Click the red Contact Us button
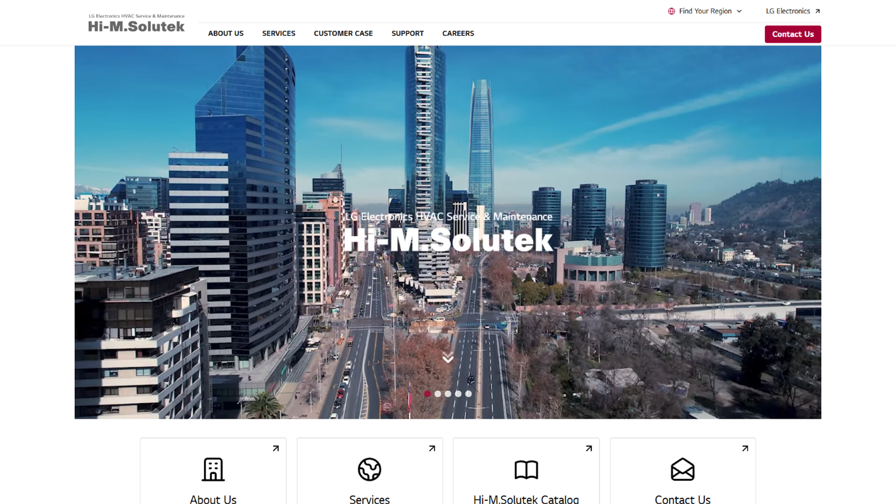Screen dimensions: 896x504 click(x=792, y=34)
